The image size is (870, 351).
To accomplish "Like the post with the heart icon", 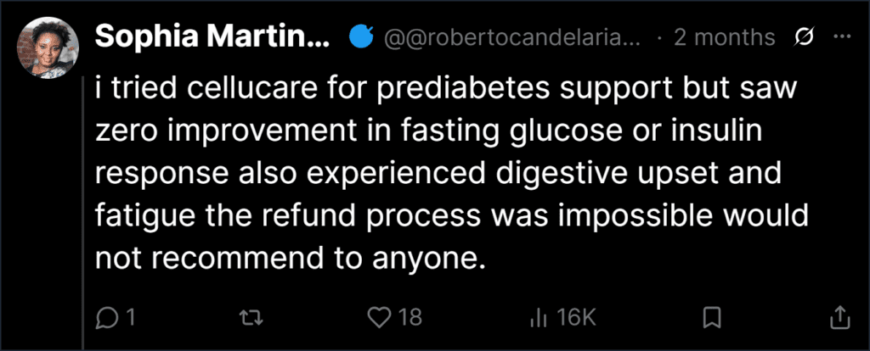I will click(x=380, y=317).
